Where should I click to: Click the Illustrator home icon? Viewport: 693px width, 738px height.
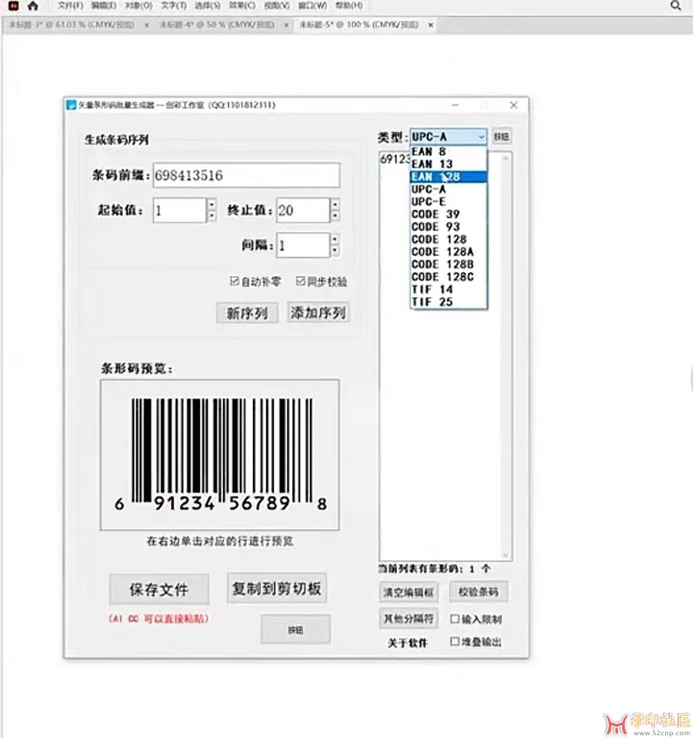(33, 6)
